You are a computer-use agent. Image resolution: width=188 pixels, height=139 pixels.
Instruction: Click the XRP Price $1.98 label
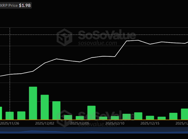(x=15, y=5)
